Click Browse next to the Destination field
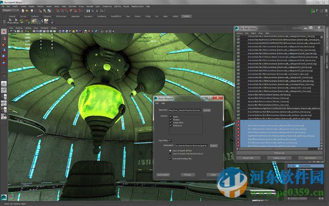Viewport: 329px width, 206px height. click(x=213, y=146)
